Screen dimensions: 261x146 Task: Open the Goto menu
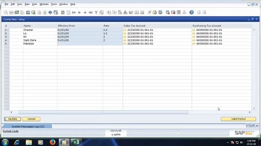[x=34, y=4]
